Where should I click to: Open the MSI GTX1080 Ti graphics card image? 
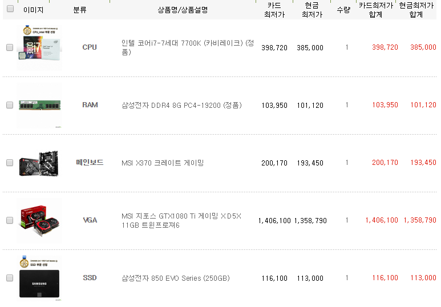[x=39, y=221]
